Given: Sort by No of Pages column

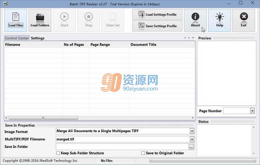Looking at the screenshot, I should [x=76, y=44].
